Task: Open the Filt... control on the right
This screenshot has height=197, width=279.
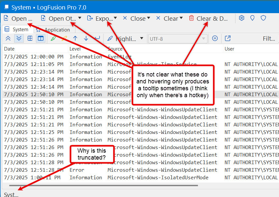Action: (x=269, y=38)
